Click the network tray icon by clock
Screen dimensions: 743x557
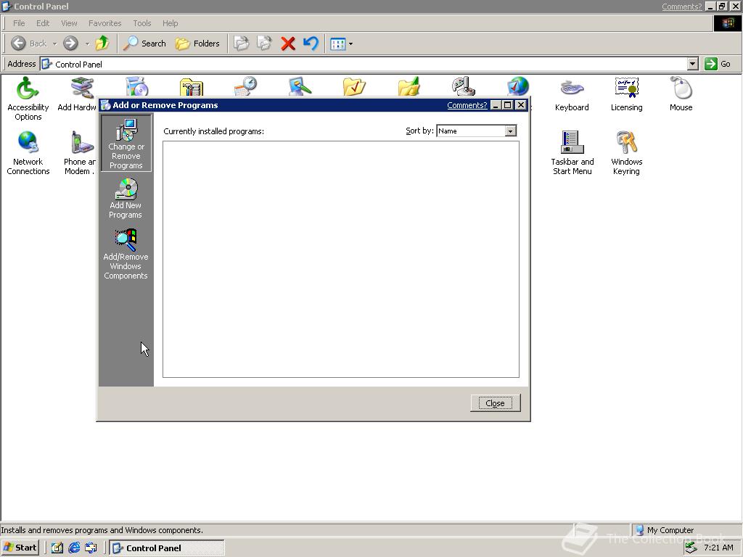coord(691,548)
